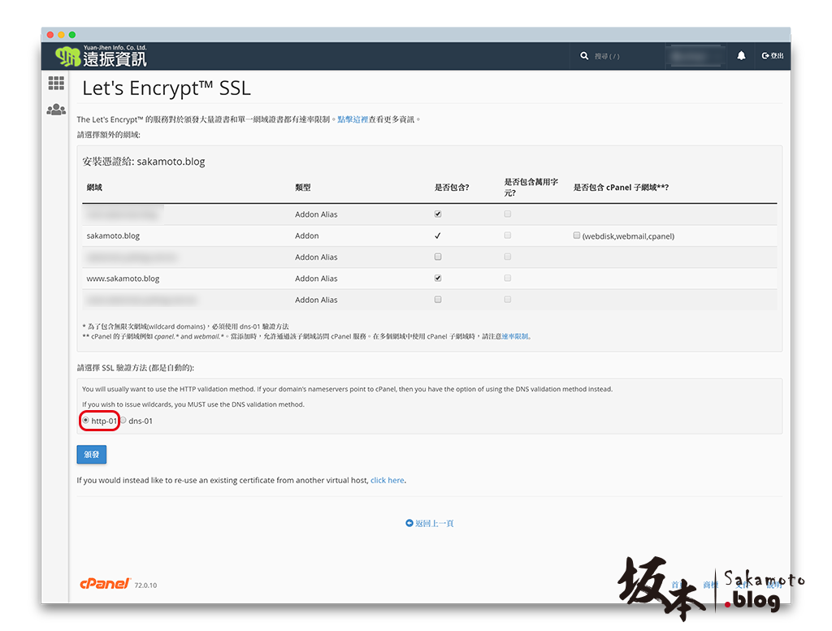
Task: Click the back arrow icon beside return link
Action: point(409,523)
